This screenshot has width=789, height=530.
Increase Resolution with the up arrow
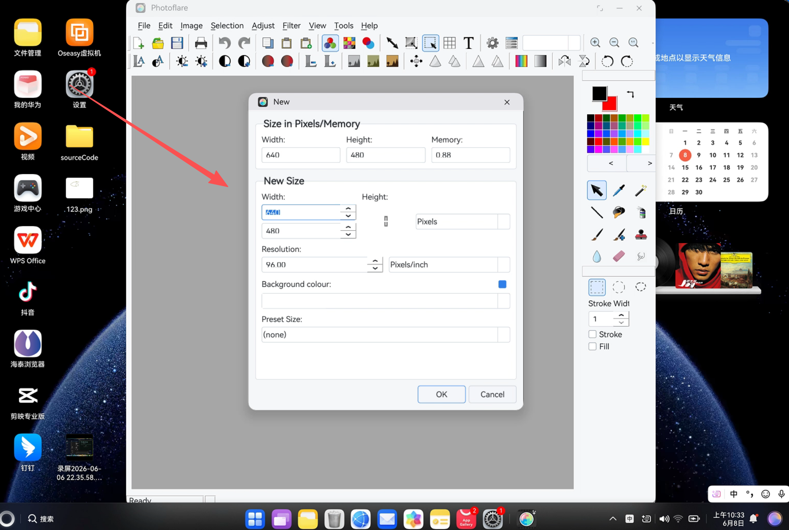[x=375, y=261]
